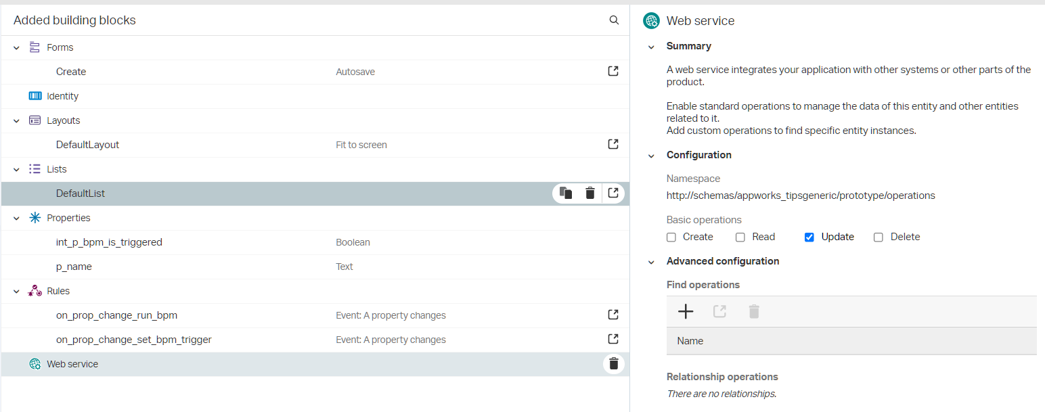Click the Name column header
Image resolution: width=1045 pixels, height=412 pixels.
click(690, 341)
